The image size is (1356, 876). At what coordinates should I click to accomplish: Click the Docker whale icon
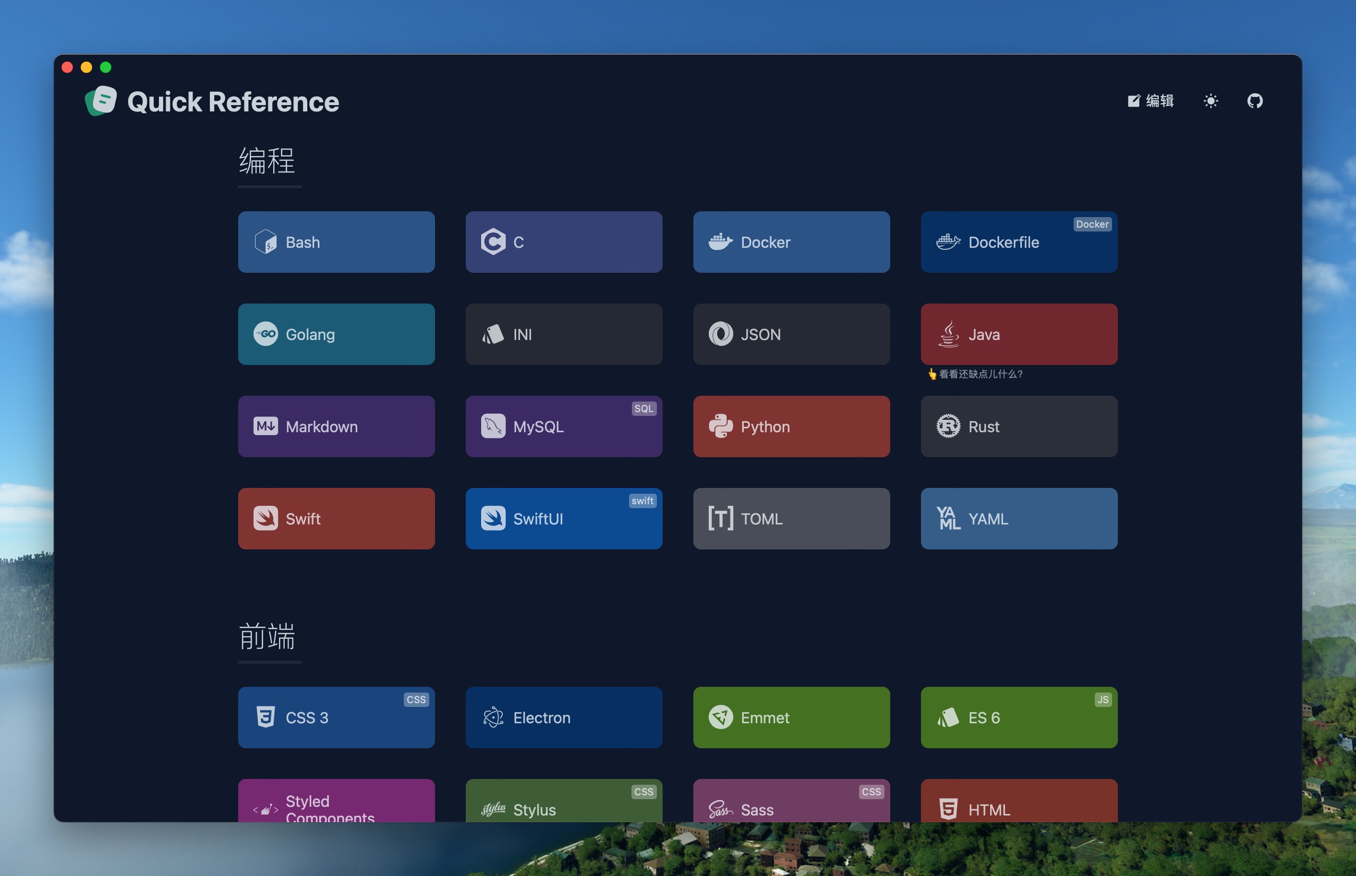pos(720,242)
